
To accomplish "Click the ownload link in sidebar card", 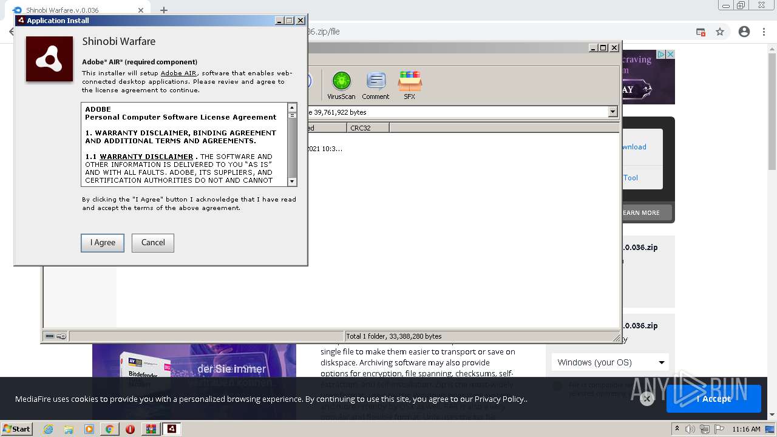I will 634,147.
